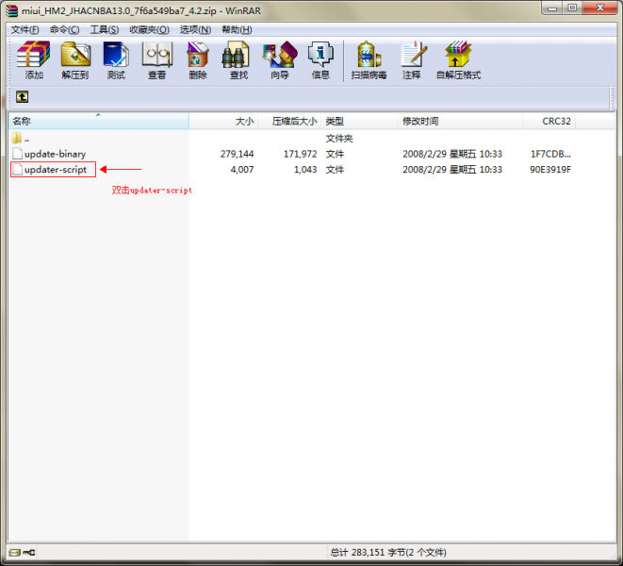
Task: Maximize the WinRAR window
Action: pos(572,8)
